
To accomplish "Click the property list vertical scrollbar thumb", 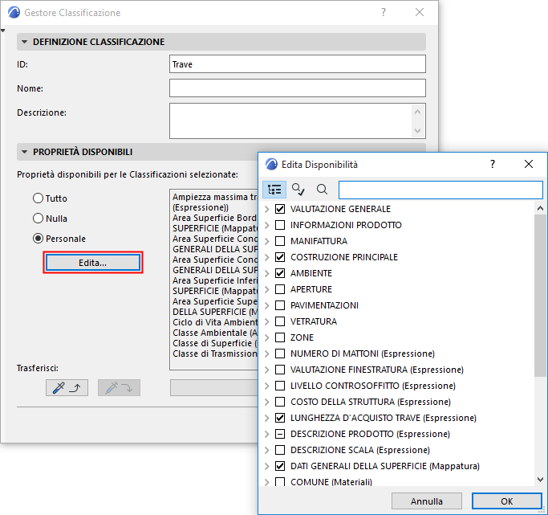I will coord(540,296).
